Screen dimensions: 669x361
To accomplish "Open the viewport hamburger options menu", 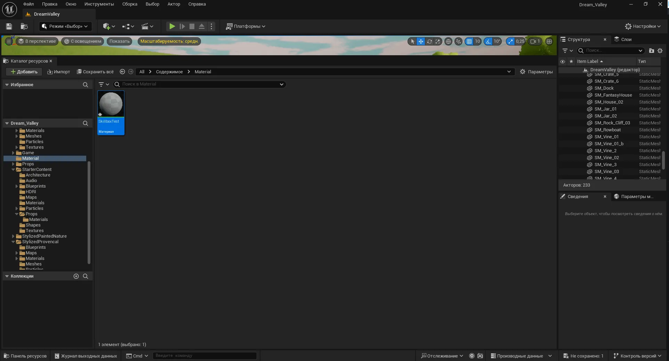I will 9,41.
